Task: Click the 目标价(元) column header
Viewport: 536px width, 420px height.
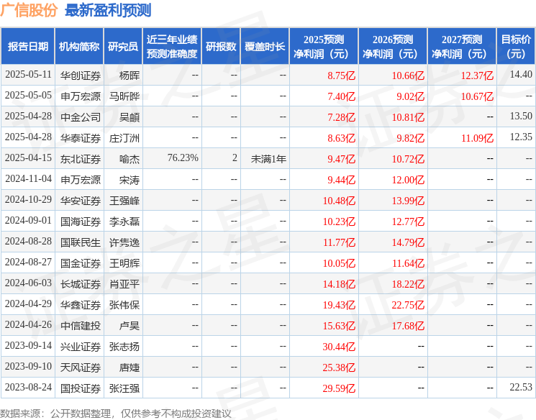Action: [x=515, y=47]
